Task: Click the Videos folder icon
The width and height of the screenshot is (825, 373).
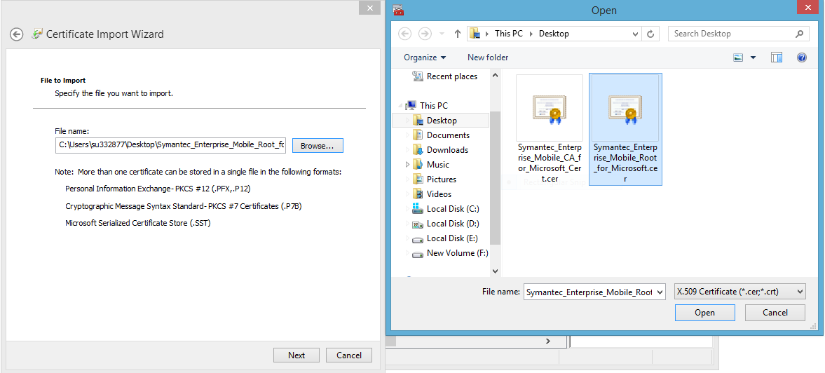Action: click(418, 194)
